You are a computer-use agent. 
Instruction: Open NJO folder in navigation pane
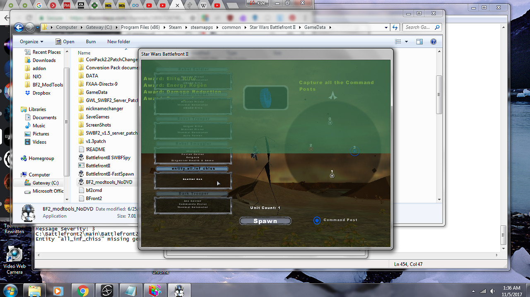(x=33, y=77)
